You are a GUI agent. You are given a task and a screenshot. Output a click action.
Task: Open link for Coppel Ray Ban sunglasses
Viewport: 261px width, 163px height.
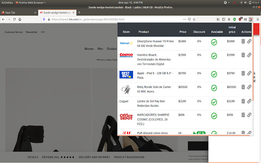pos(249,101)
